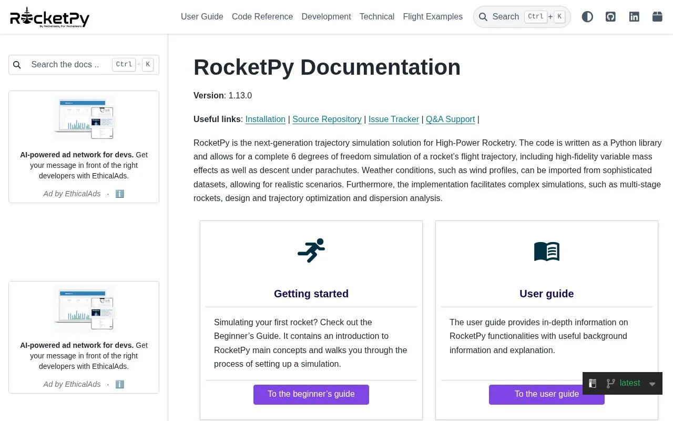This screenshot has width=673, height=421.
Task: Click bottom ad dashboard thumbnail image
Action: tap(84, 309)
